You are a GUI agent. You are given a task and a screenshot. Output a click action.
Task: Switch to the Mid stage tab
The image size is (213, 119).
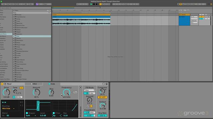34,84
